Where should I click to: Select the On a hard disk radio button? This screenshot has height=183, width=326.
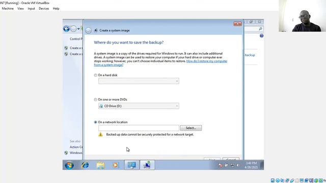click(x=95, y=75)
